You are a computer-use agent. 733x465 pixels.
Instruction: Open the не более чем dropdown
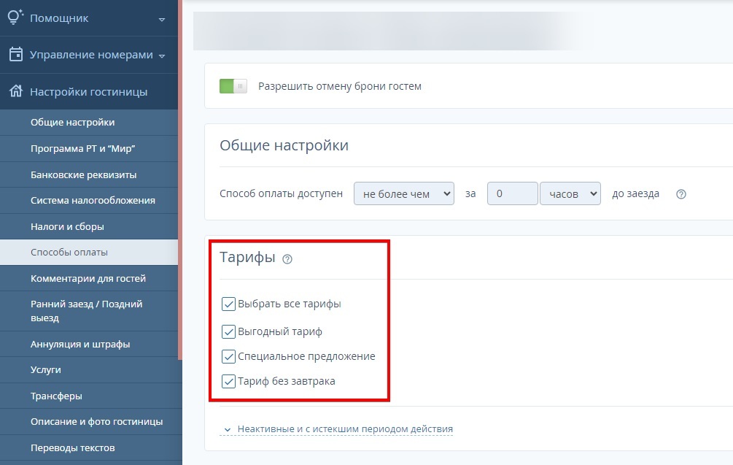click(403, 193)
